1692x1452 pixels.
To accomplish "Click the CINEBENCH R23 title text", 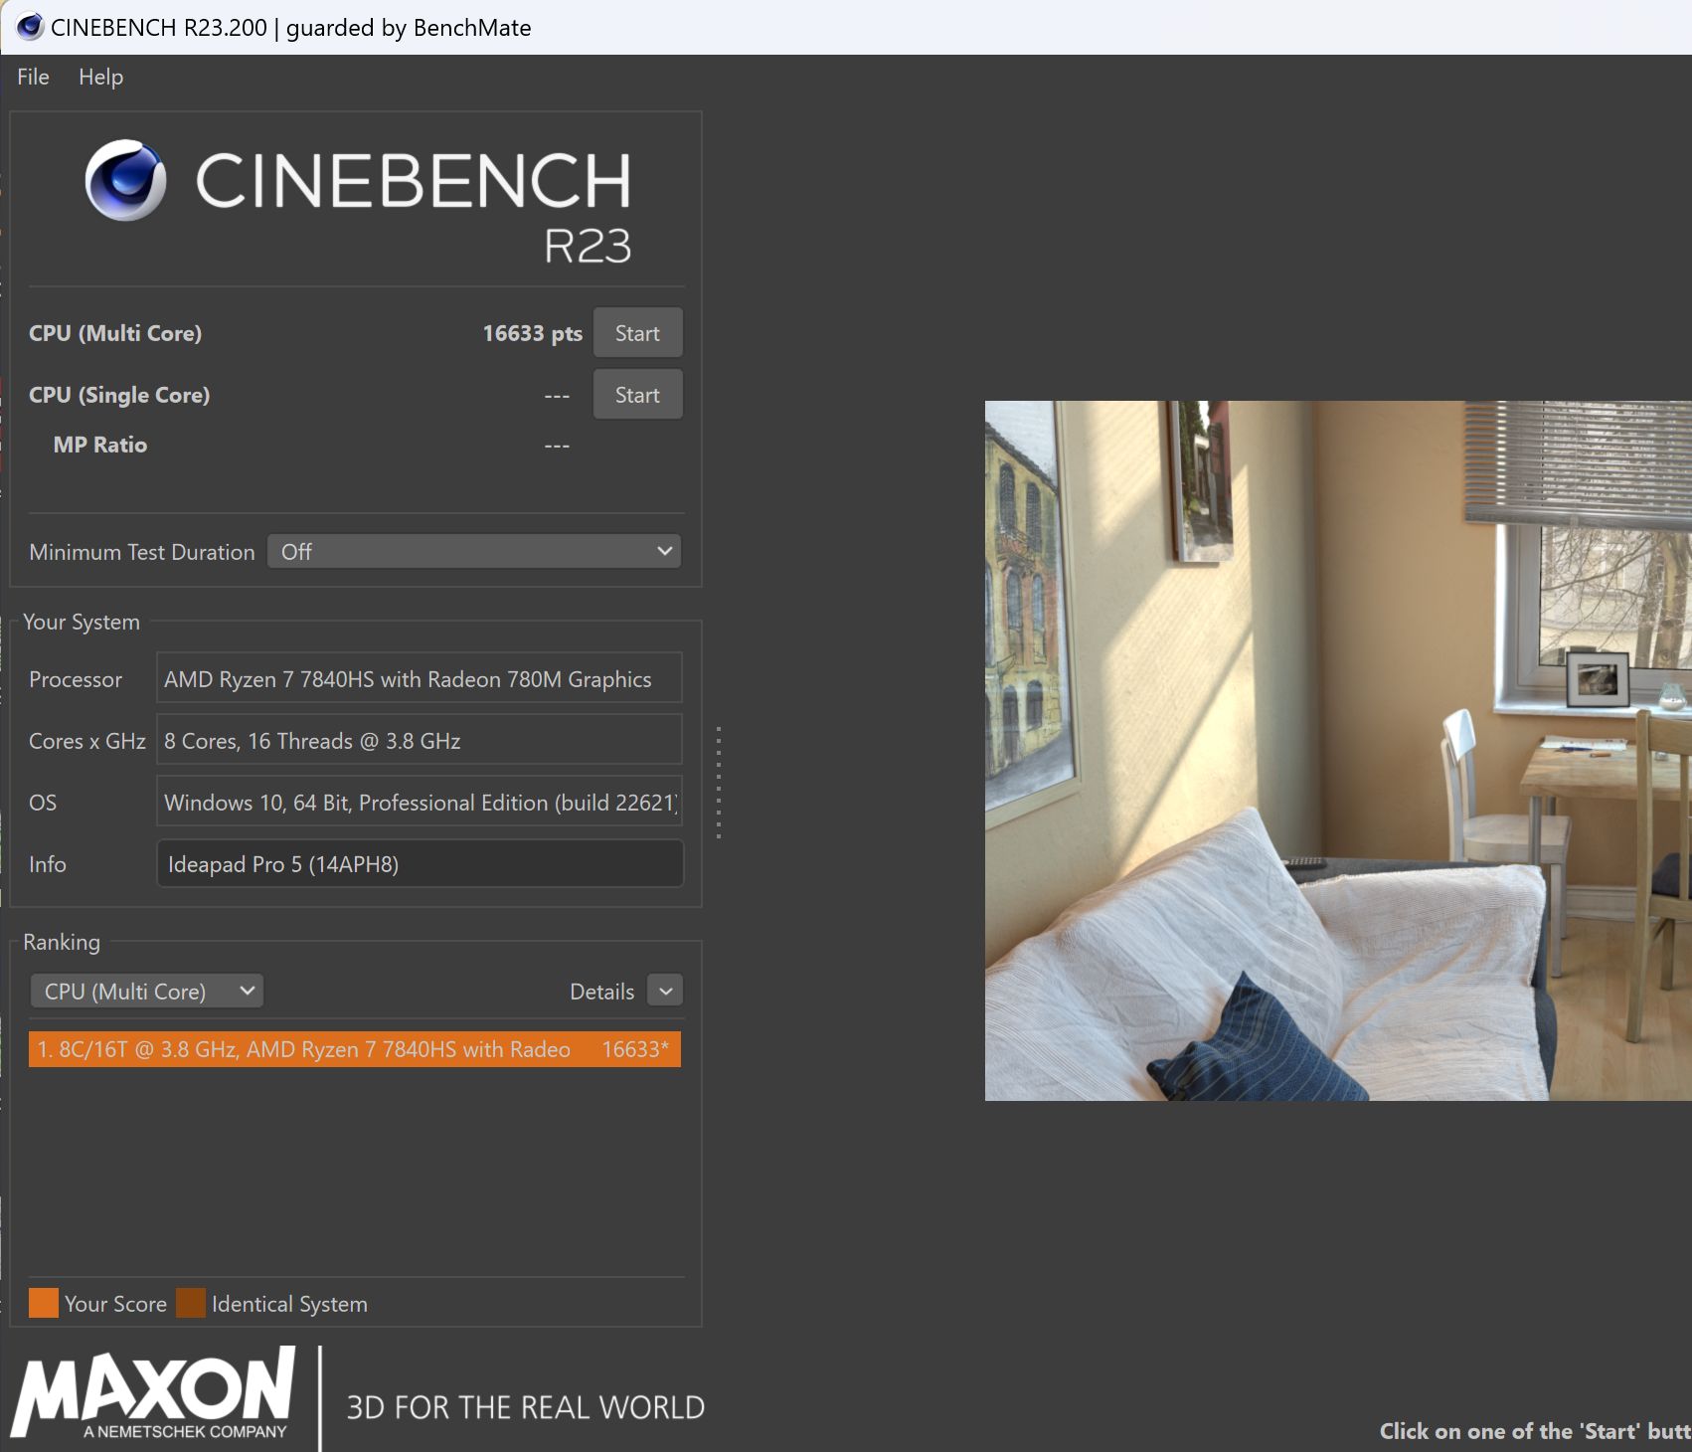I will tap(414, 207).
